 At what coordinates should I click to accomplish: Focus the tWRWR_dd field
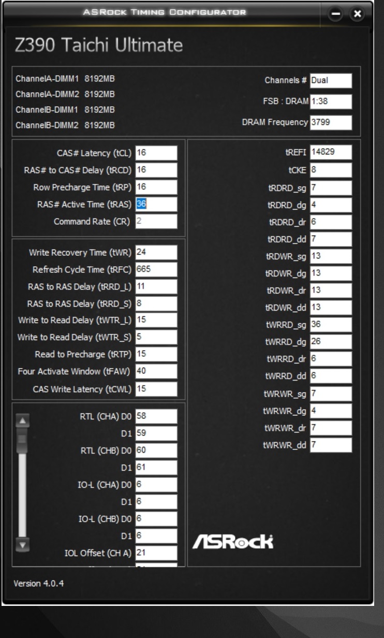pyautogui.click(x=331, y=445)
